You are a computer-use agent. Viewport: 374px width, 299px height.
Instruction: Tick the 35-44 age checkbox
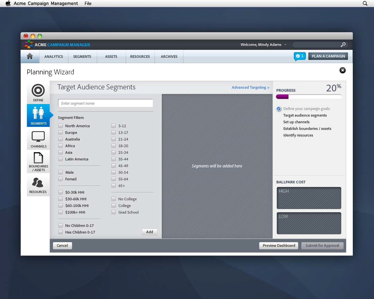[113, 159]
